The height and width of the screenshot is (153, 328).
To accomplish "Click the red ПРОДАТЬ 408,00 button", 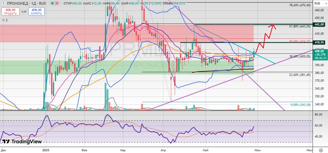I will (10, 11).
